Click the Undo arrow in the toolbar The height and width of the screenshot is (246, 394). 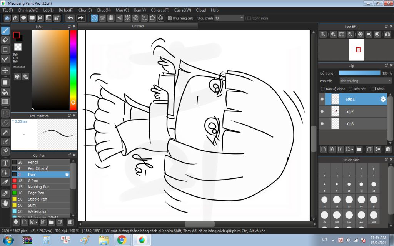pos(71,18)
